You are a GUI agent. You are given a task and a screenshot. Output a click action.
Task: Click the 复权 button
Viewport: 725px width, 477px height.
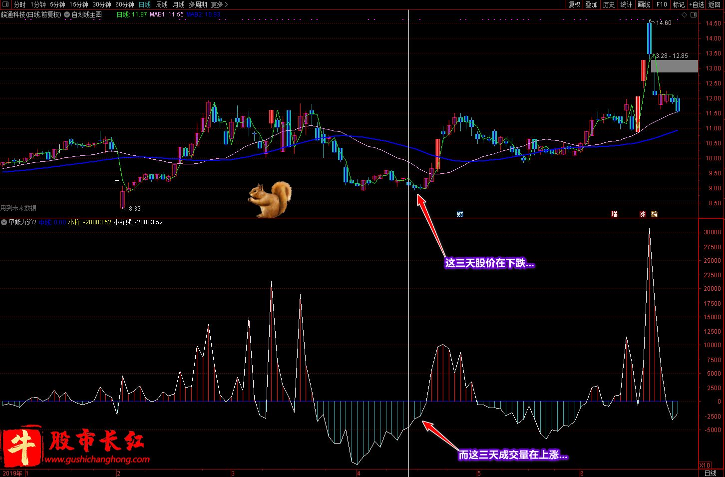[x=575, y=4]
